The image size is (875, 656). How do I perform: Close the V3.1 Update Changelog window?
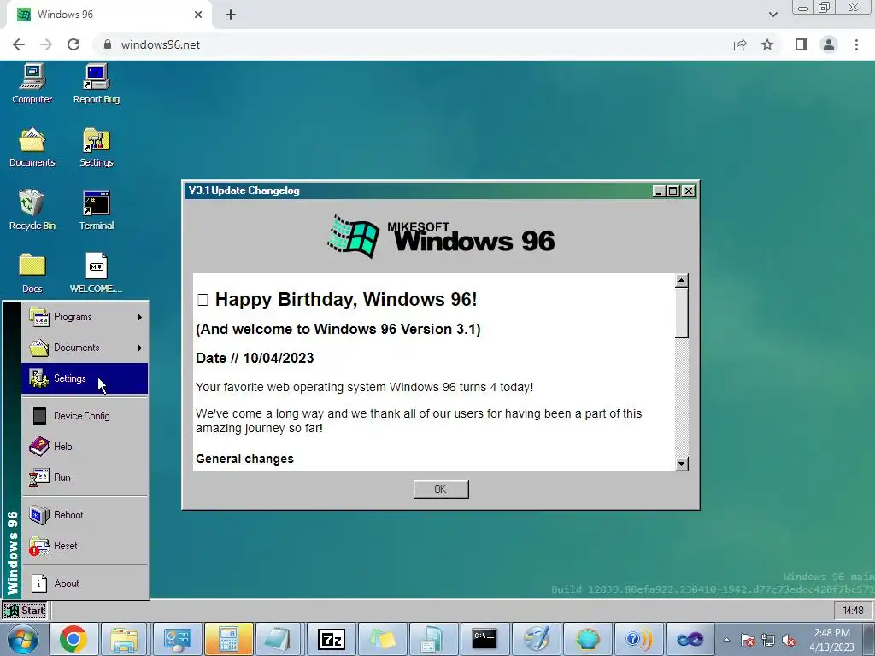point(689,190)
